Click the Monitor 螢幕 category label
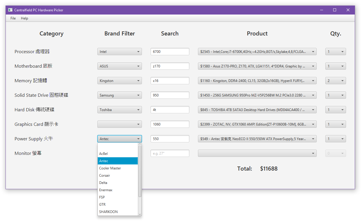The height and width of the screenshot is (222, 362). tap(28, 153)
